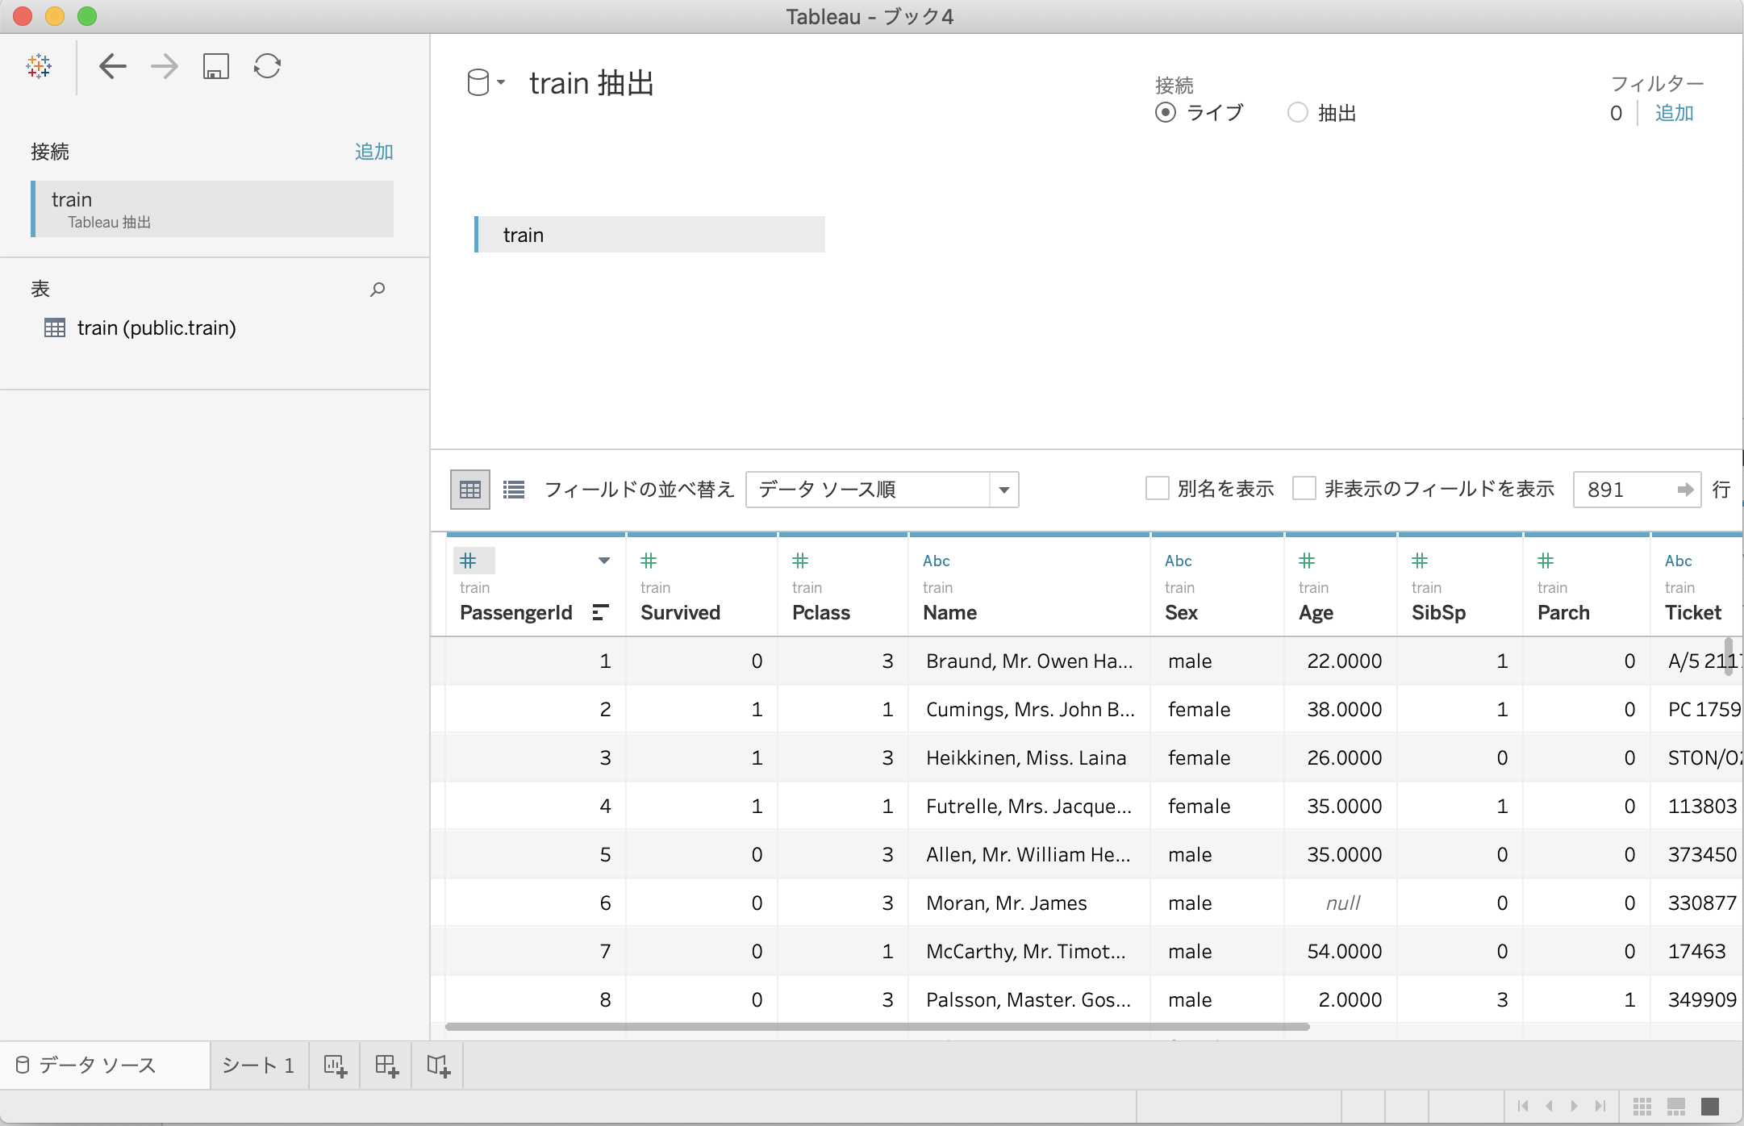Create a new story from bottom toolbar

point(438,1065)
